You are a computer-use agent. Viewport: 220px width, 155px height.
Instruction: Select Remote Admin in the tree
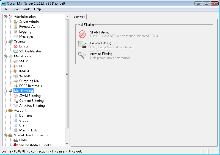click(x=30, y=27)
